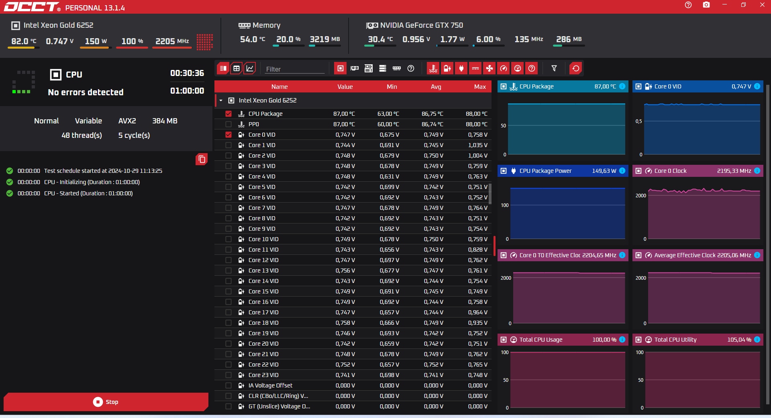
Task: Toggle the temperature sensor type filter
Action: coord(433,68)
